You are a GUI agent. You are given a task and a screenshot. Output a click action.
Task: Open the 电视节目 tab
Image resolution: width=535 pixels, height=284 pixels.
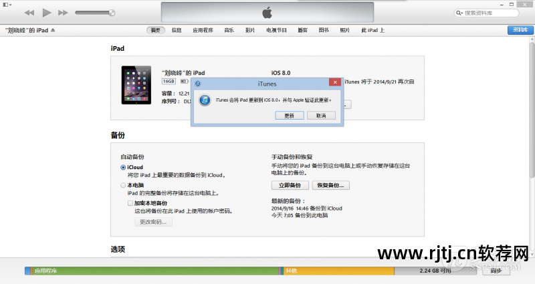(x=276, y=30)
